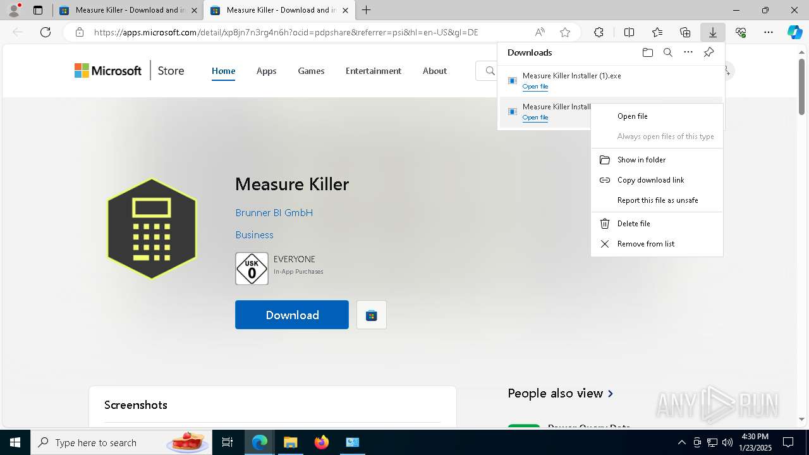
Task: Open the Windows Start menu
Action: click(x=15, y=442)
